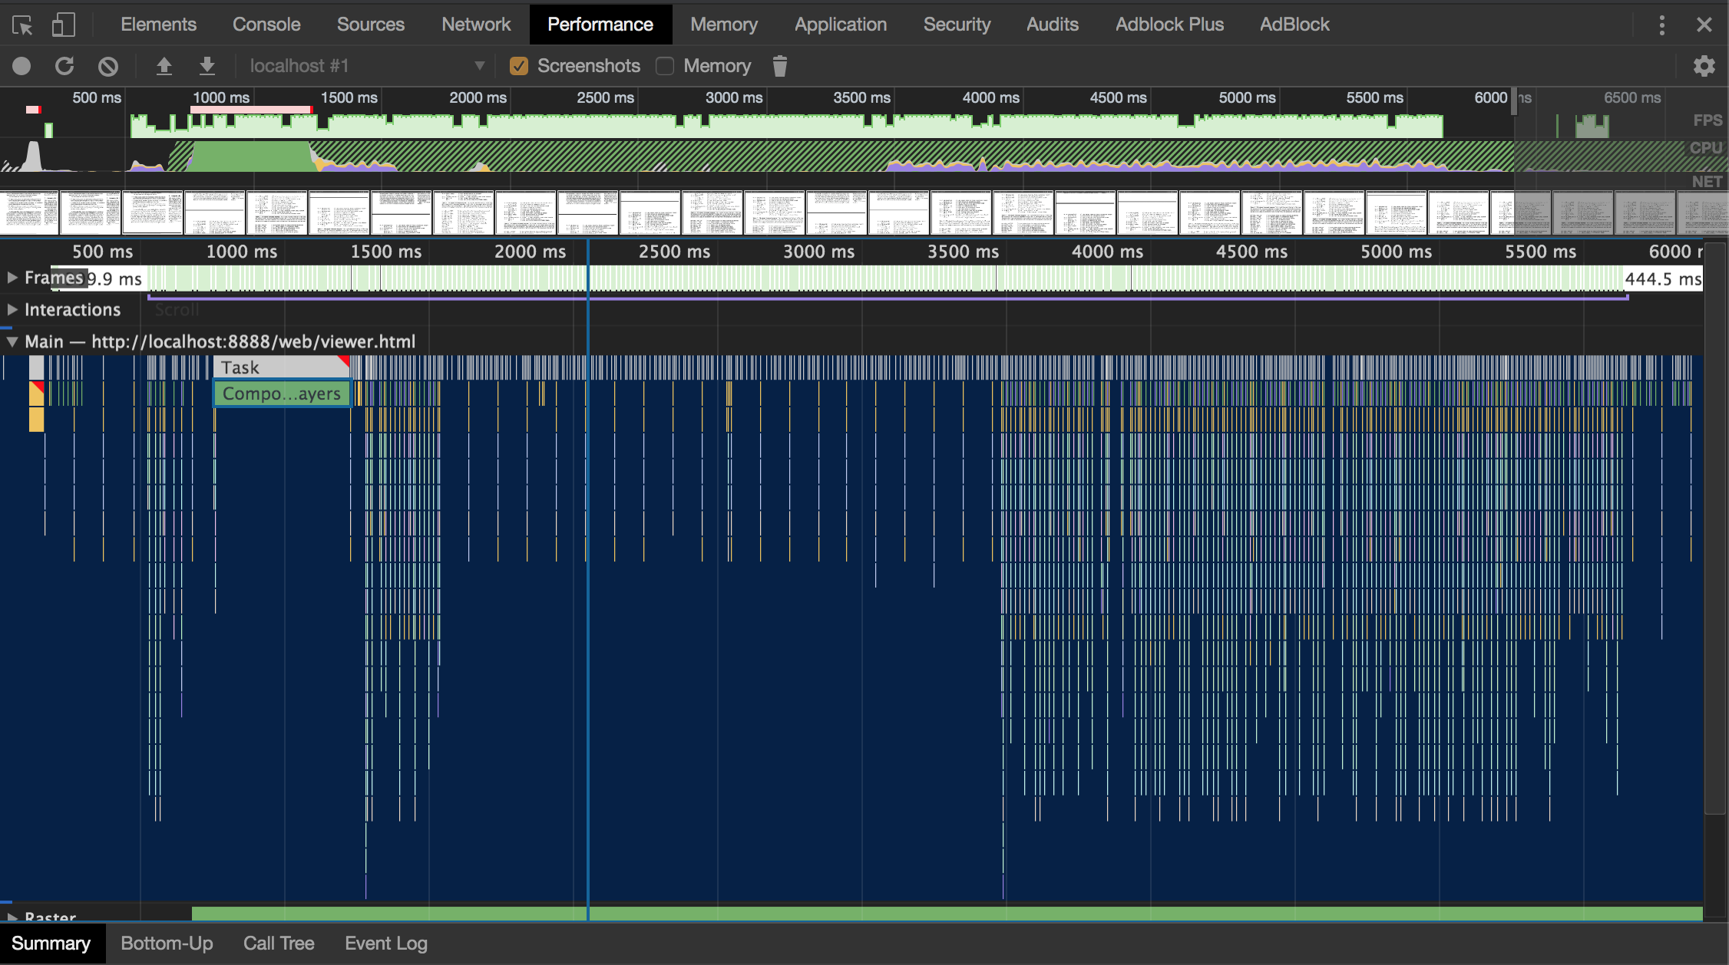Click the inspect element picker icon

click(x=22, y=25)
